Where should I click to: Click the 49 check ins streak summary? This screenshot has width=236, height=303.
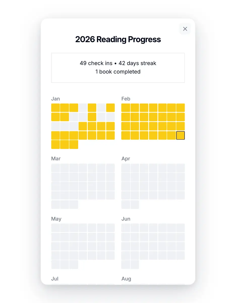118,63
